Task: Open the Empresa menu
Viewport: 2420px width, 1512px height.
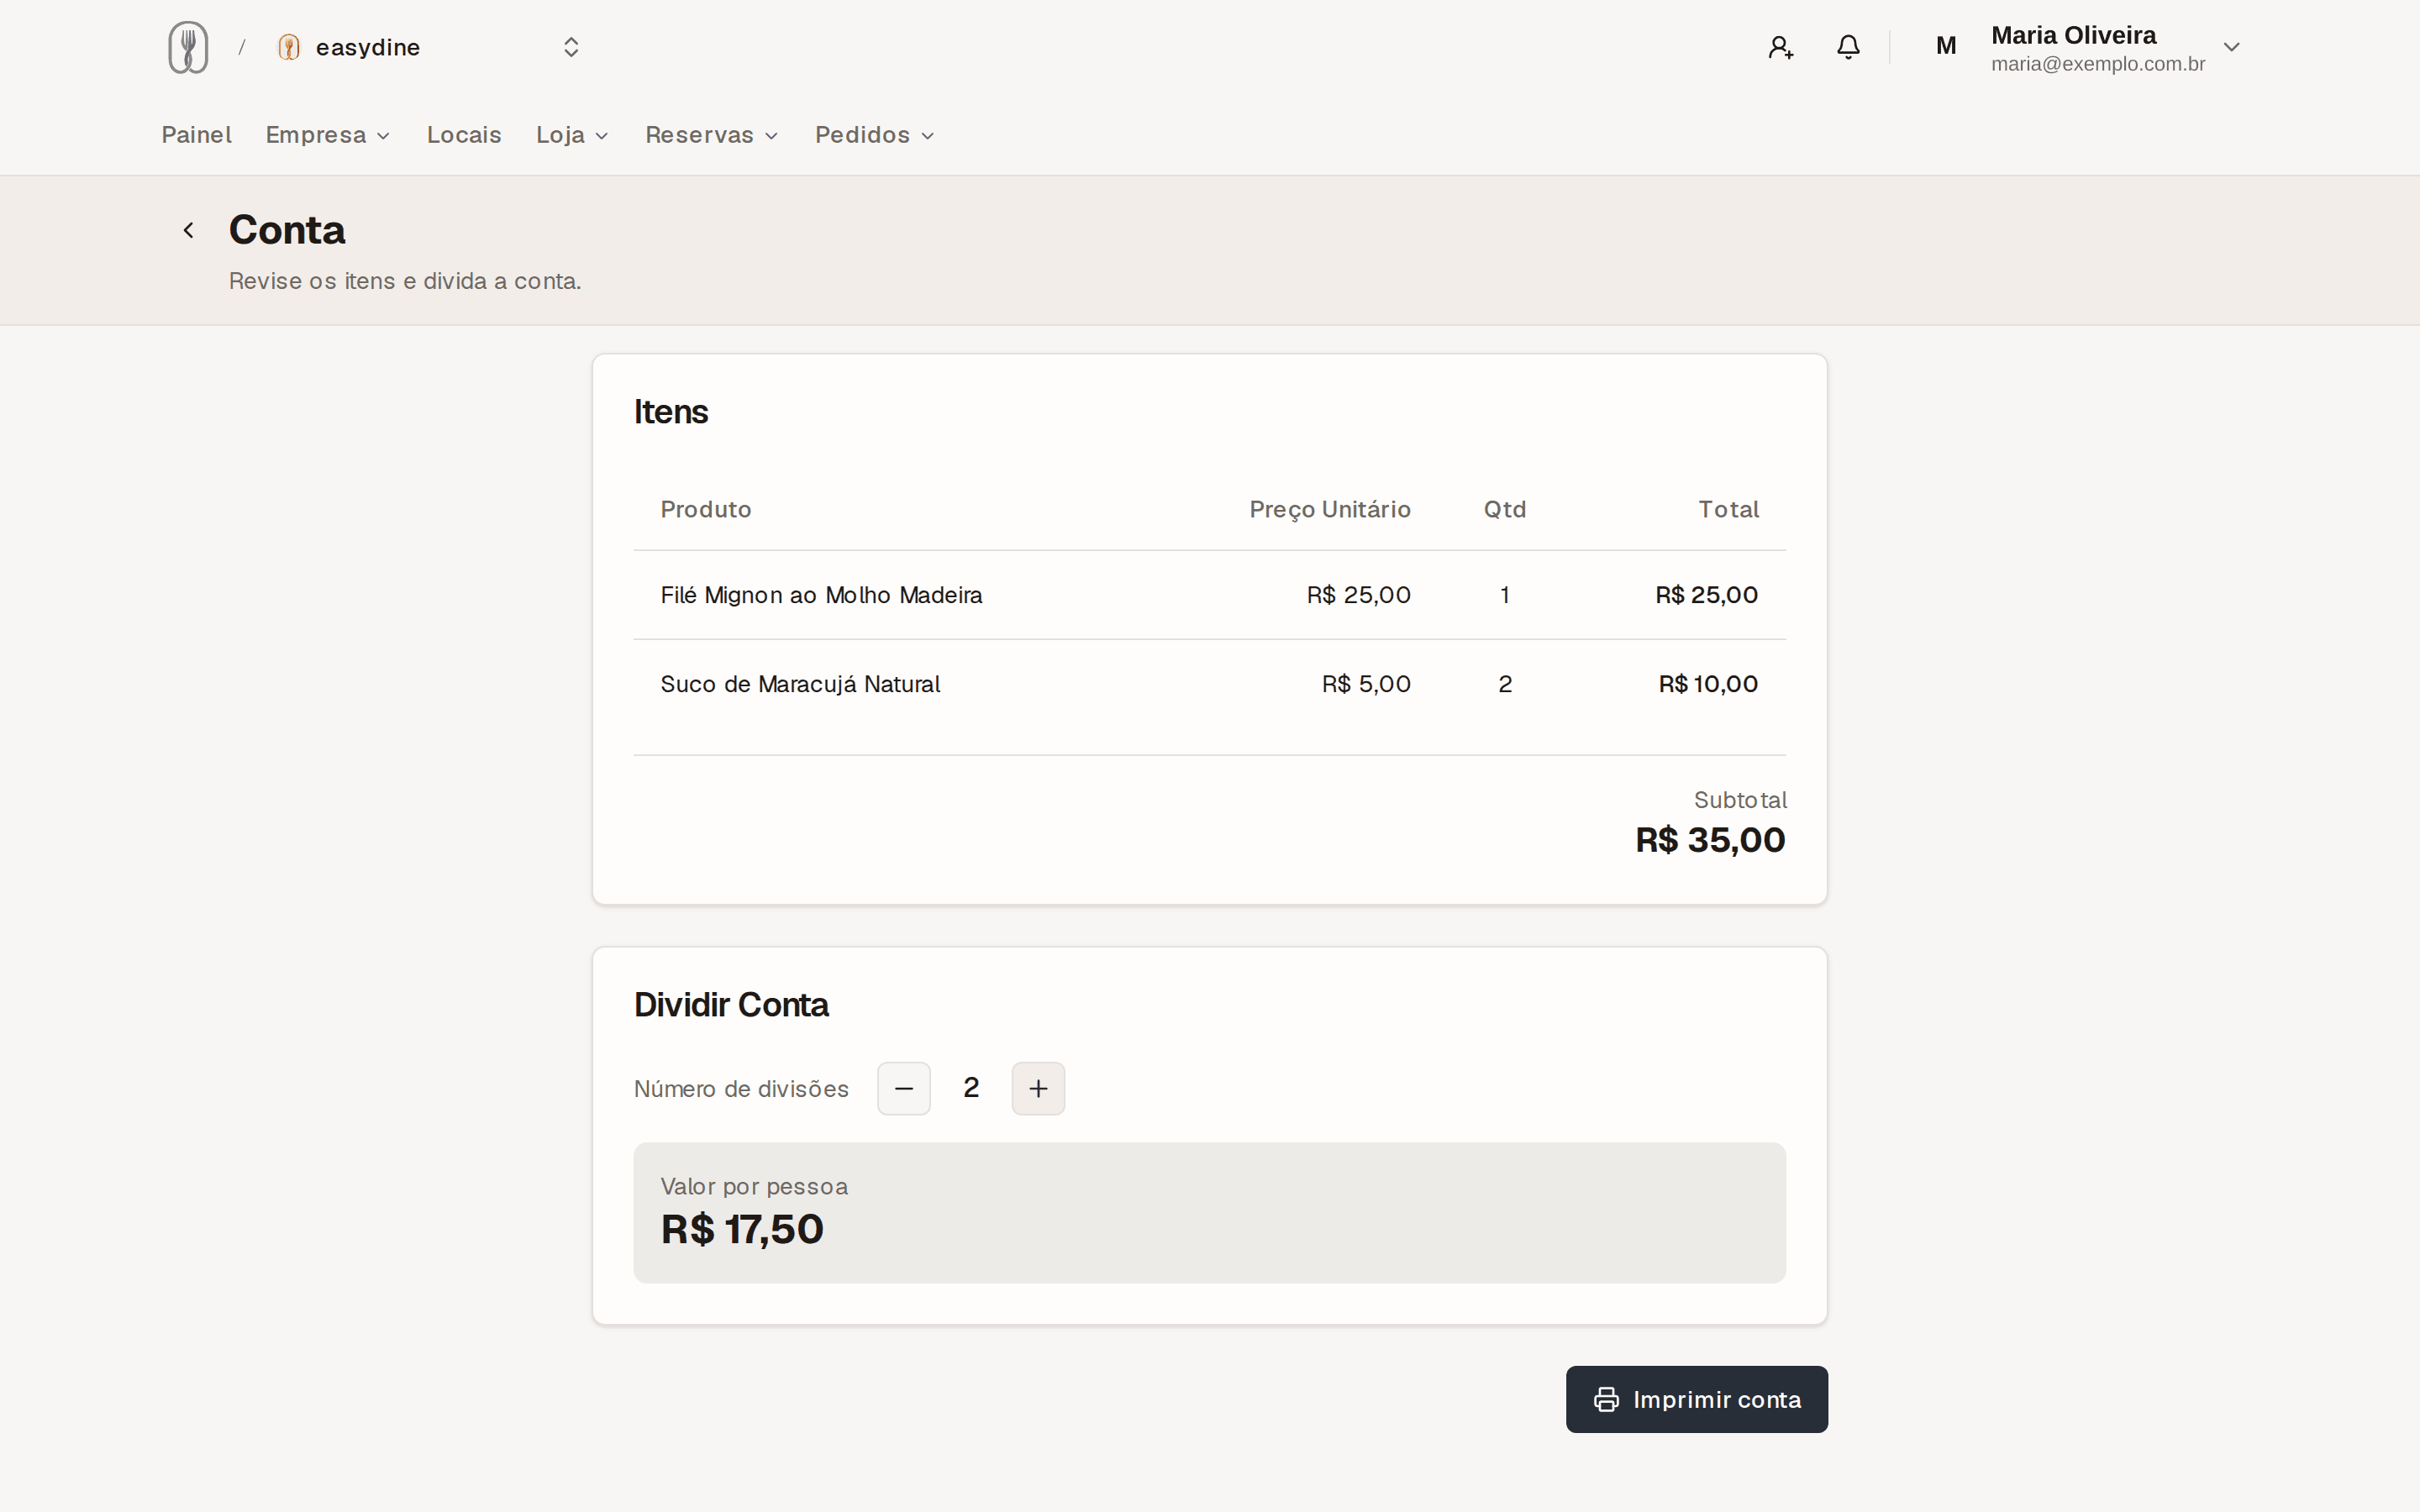Action: [327, 135]
